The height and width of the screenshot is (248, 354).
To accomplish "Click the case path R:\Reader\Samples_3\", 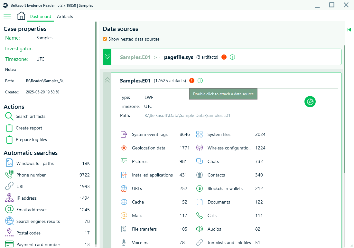I will pyautogui.click(x=45, y=81).
